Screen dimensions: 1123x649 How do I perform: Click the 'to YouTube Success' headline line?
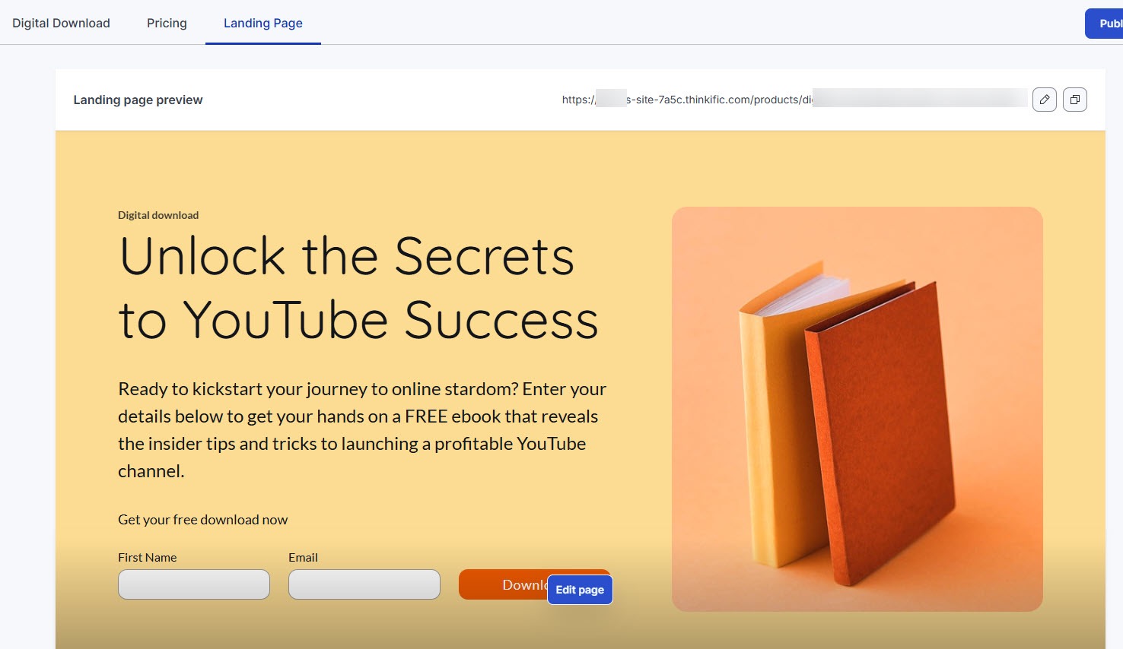(x=358, y=320)
